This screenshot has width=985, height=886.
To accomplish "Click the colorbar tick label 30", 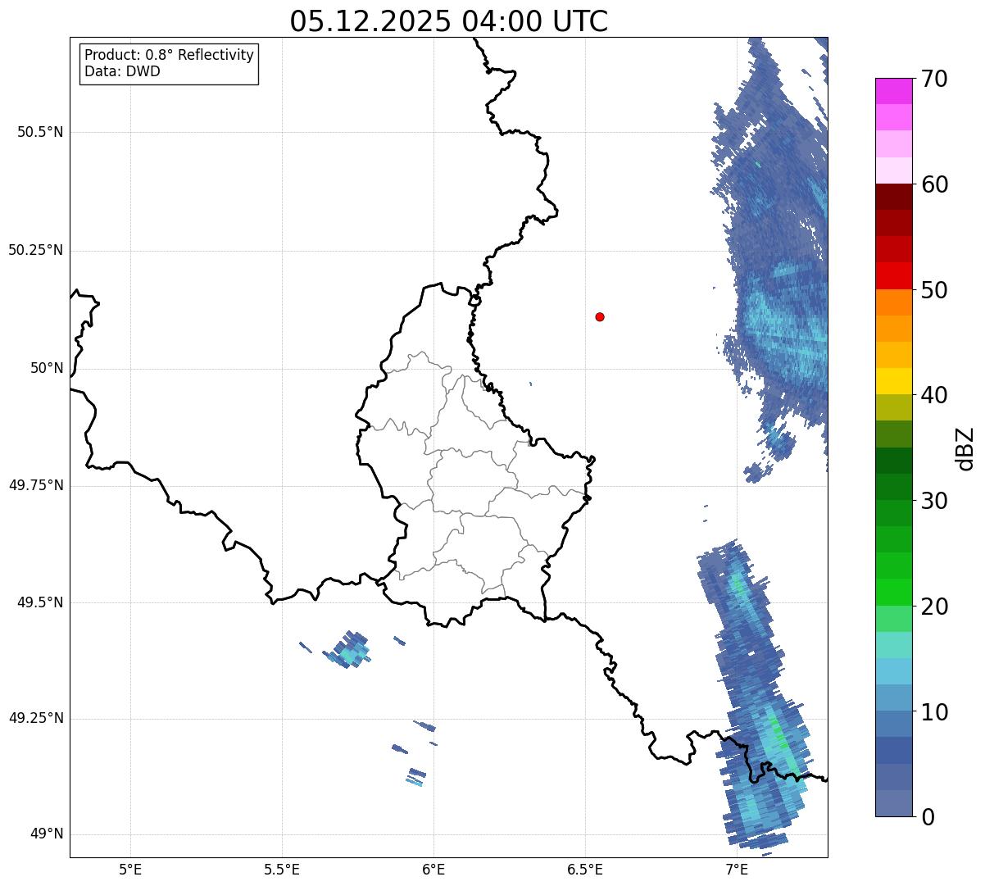I will (x=934, y=501).
